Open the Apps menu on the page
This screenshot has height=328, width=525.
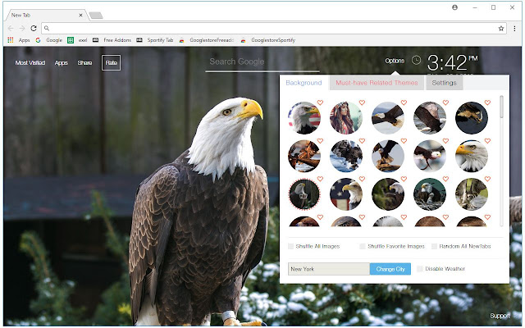click(x=62, y=62)
